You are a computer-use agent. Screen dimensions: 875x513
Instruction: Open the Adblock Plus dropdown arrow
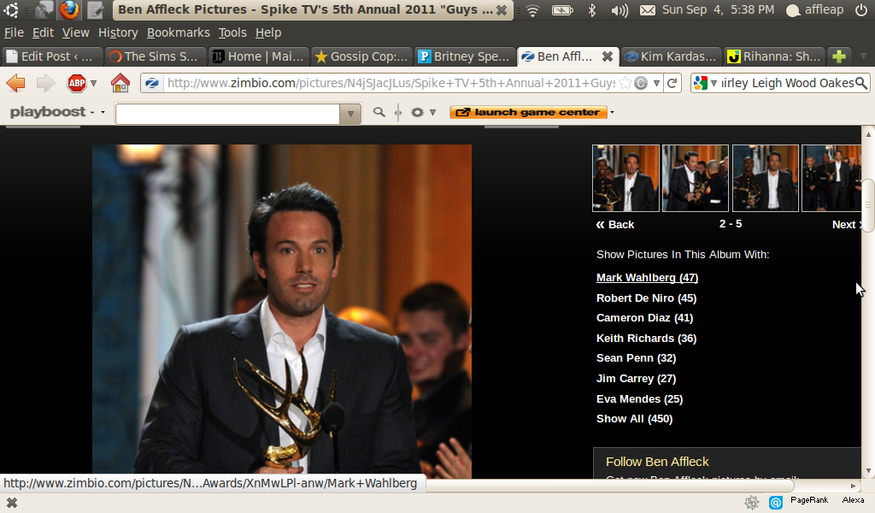pos(93,83)
